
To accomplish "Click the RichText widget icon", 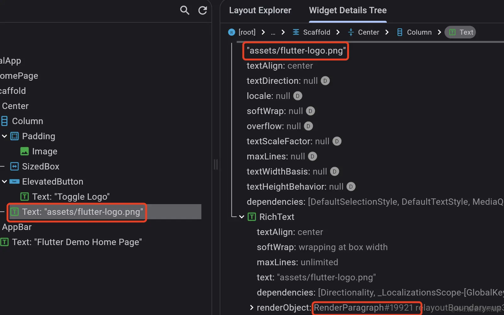I will click(x=252, y=217).
